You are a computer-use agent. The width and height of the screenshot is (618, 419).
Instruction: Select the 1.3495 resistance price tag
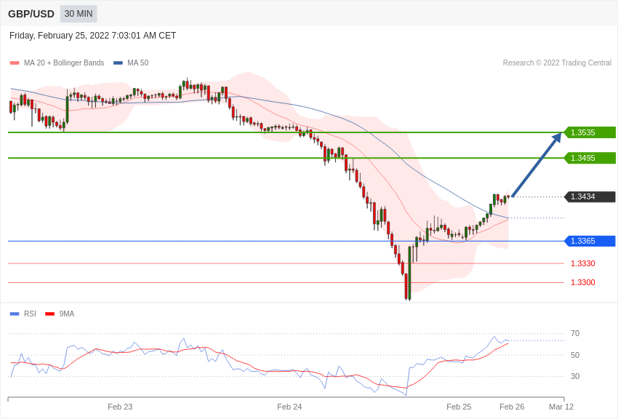click(x=590, y=158)
